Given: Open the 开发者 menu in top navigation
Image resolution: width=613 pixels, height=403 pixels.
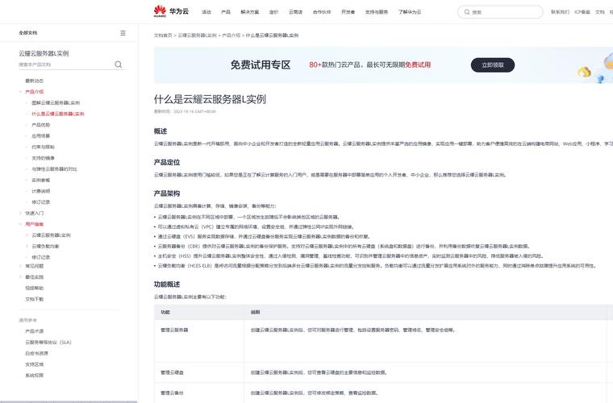Looking at the screenshot, I should (x=348, y=12).
